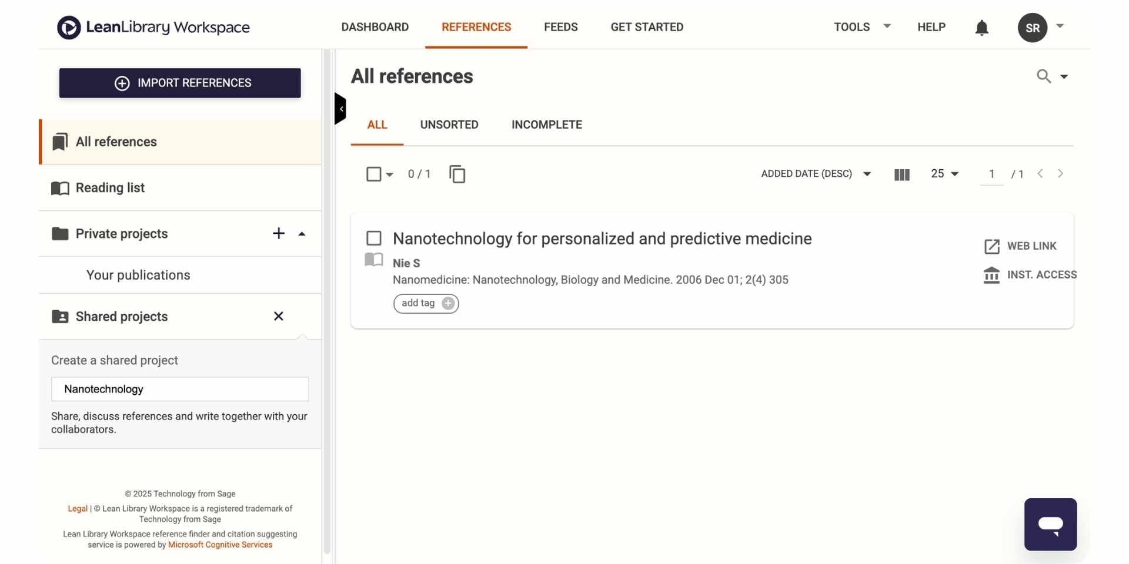
Task: Add a new private project with plus
Action: pos(279,233)
